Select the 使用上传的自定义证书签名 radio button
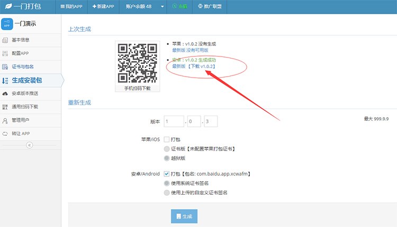 point(167,193)
